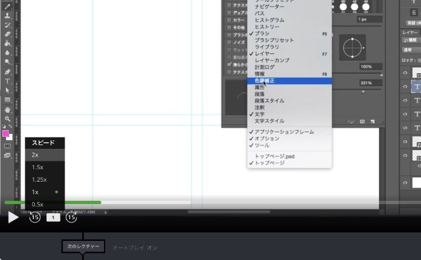
Task: Enable the カラー checkbox in Brush panel
Action: point(229,20)
